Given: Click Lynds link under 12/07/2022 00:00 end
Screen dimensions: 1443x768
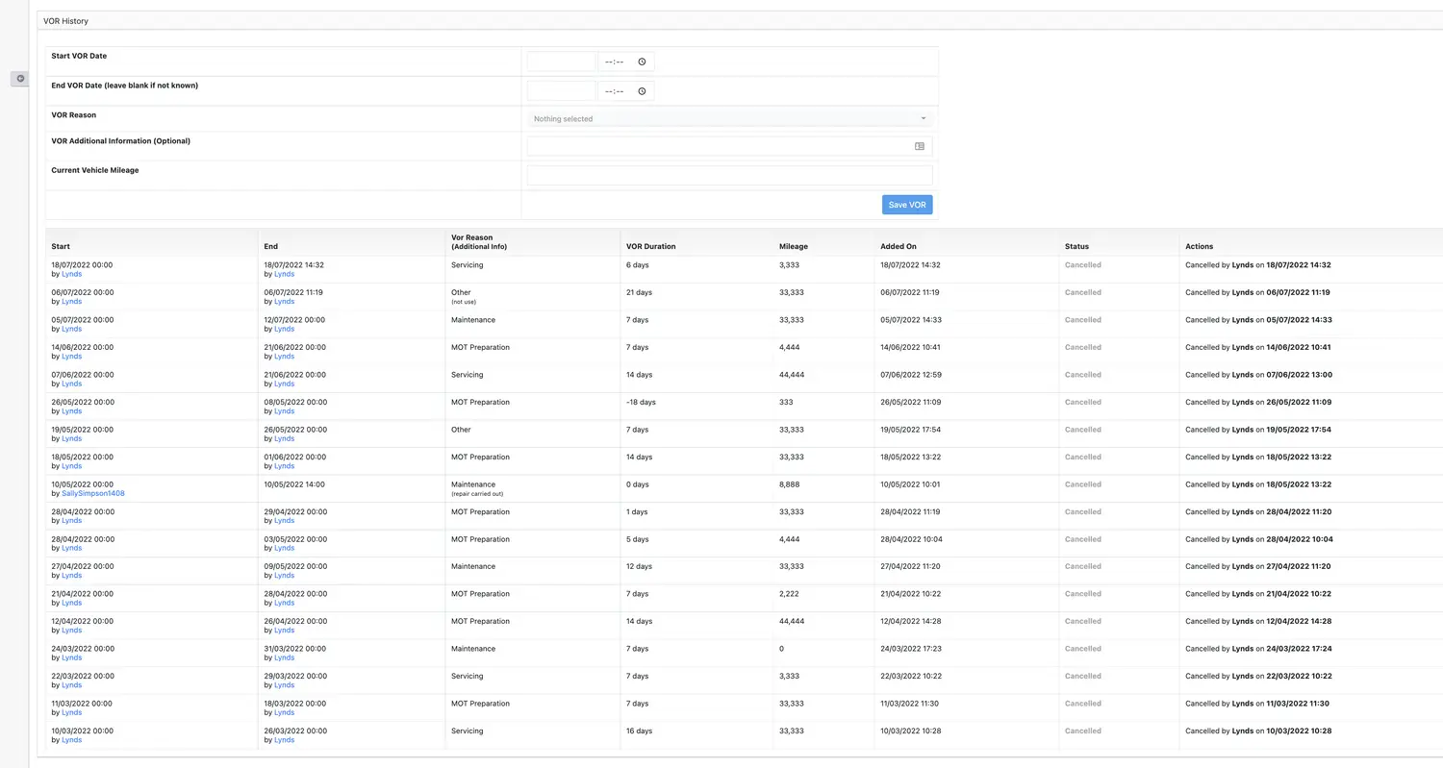Looking at the screenshot, I should point(284,330).
